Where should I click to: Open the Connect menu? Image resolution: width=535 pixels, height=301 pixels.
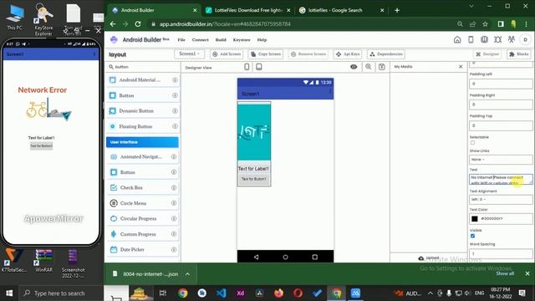click(200, 40)
